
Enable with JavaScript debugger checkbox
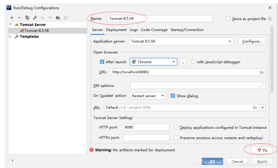[193, 62]
